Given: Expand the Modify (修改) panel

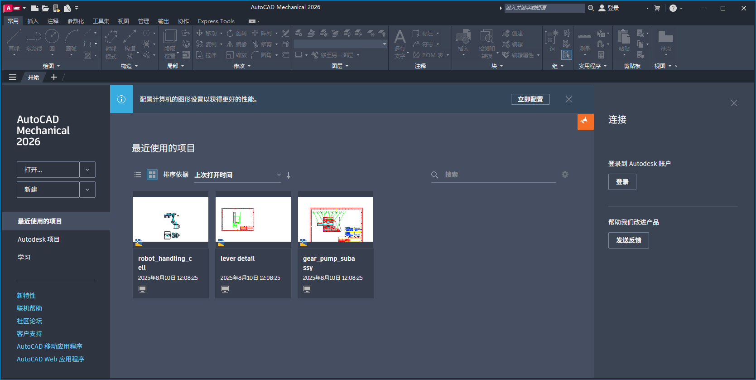Looking at the screenshot, I should pos(242,66).
